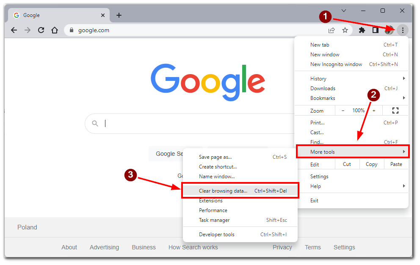Click Cut in the Edit row
This screenshot has width=420, height=265.
pos(347,164)
